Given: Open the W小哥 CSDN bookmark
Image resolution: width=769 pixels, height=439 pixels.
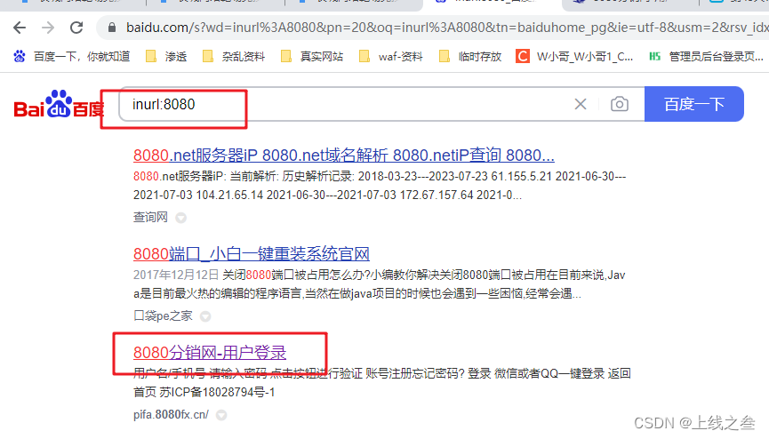Looking at the screenshot, I should [574, 56].
